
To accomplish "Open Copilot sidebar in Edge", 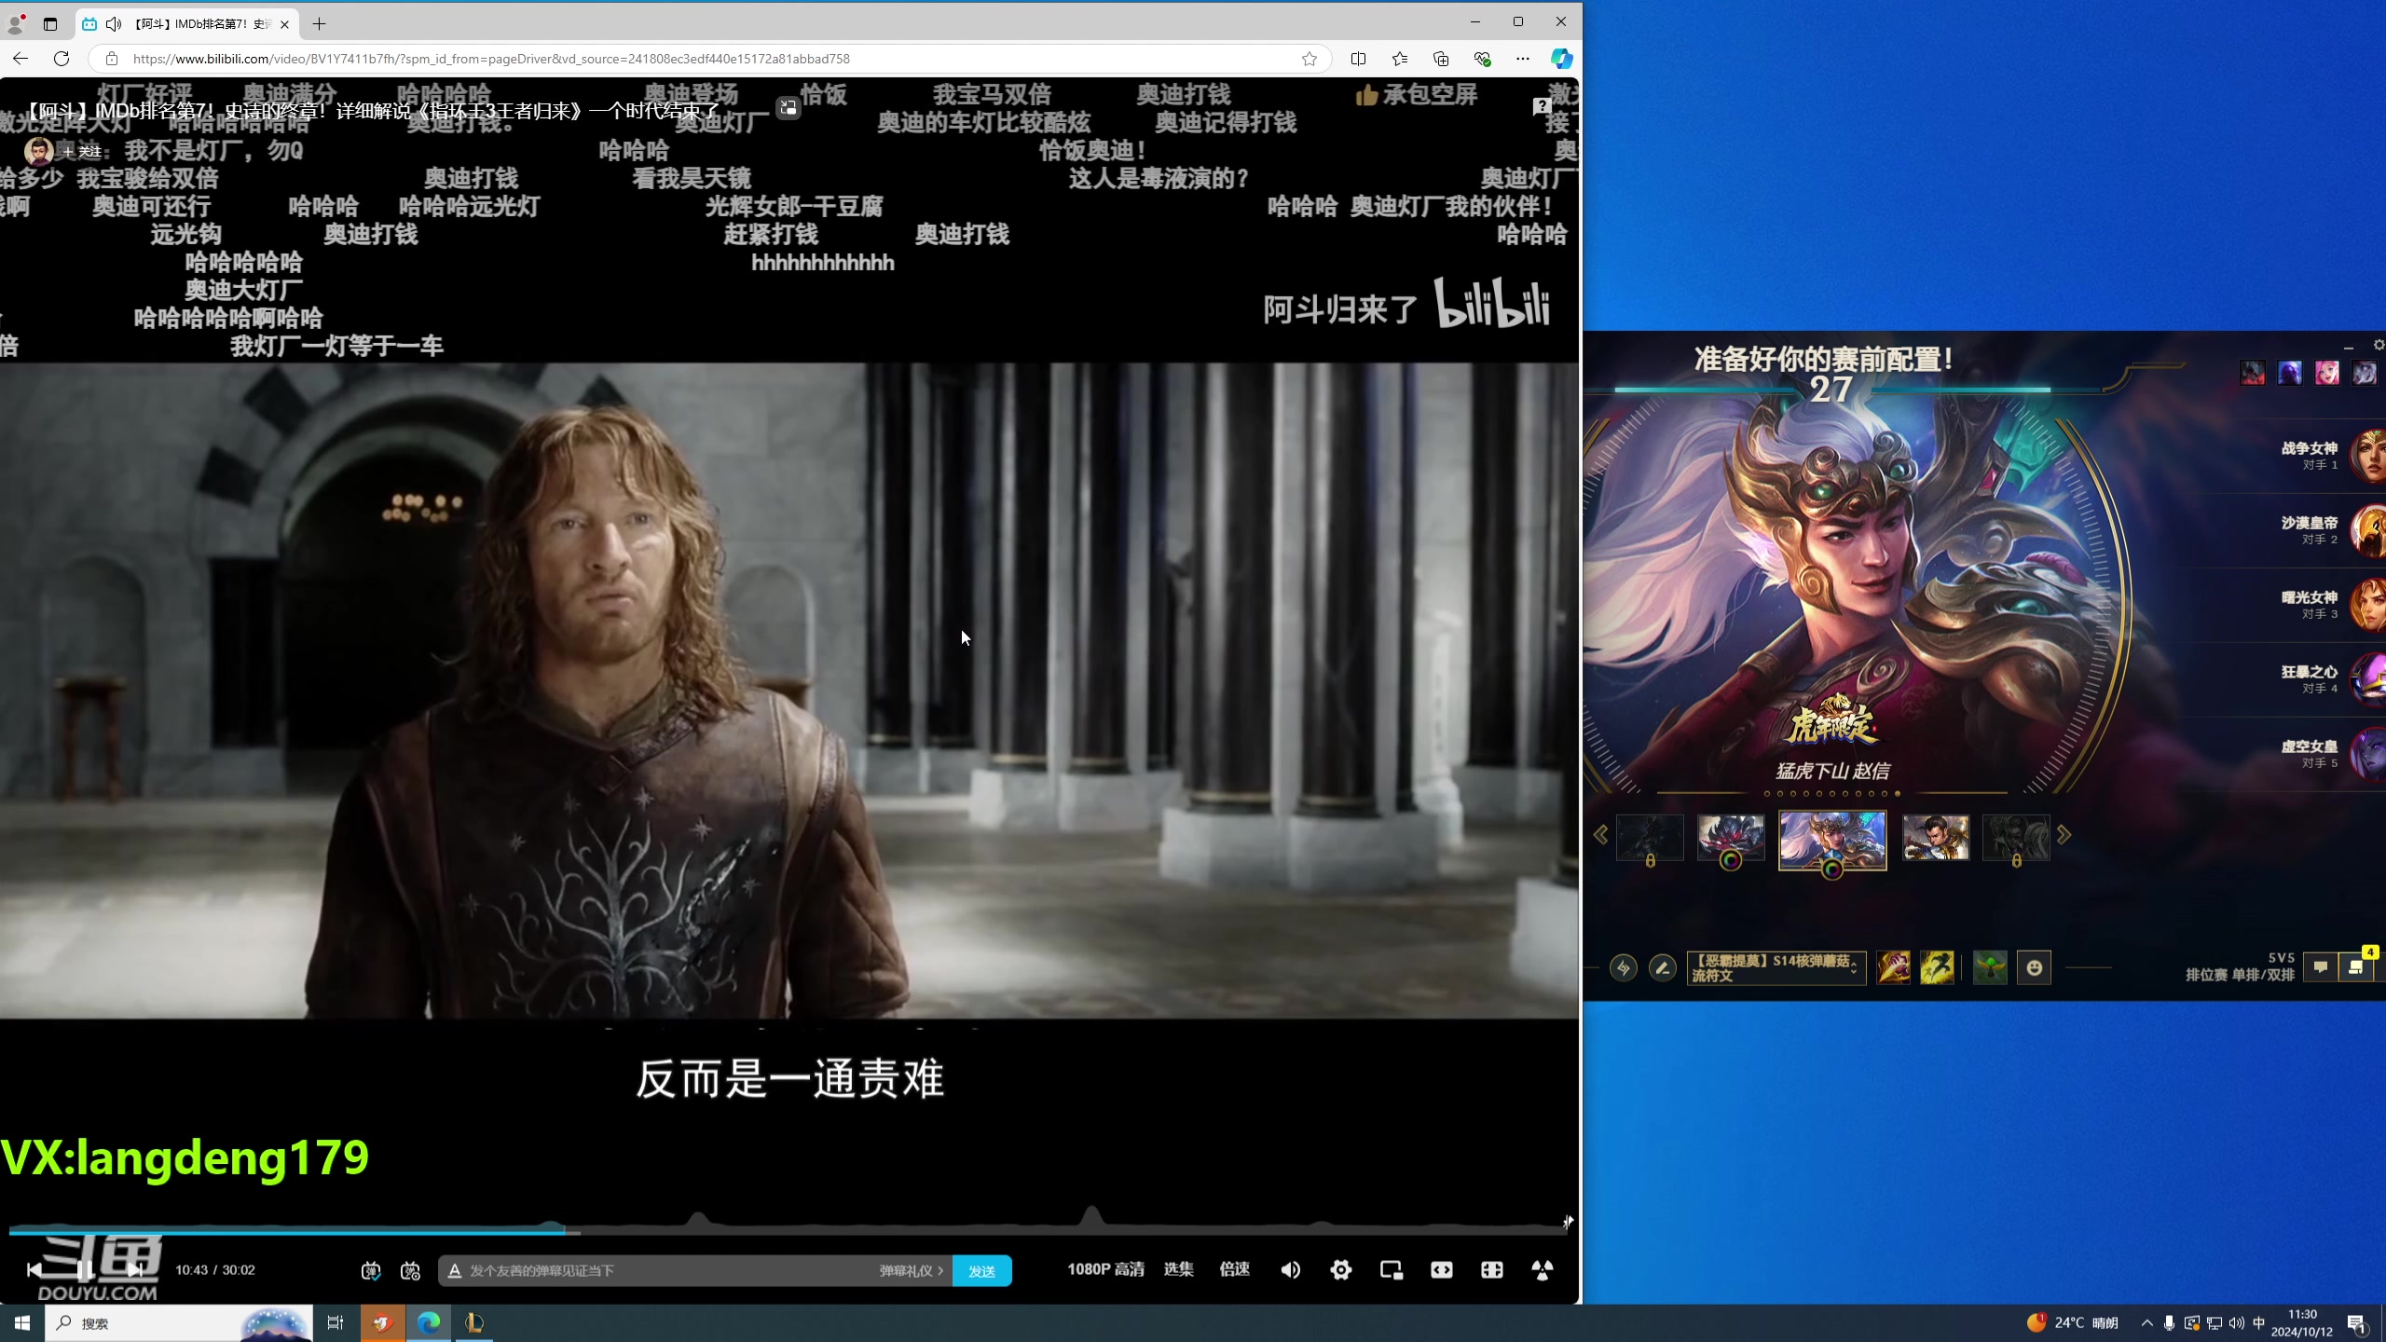I will point(1561,59).
